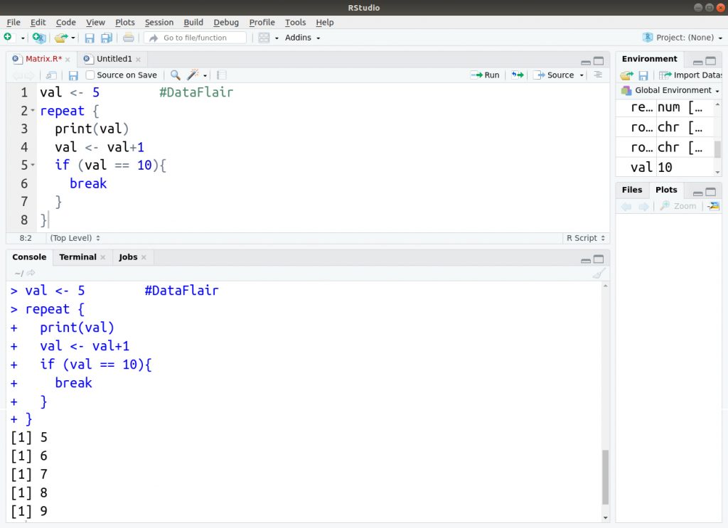Open the Addins dropdown
The image size is (728, 528).
coord(302,38)
